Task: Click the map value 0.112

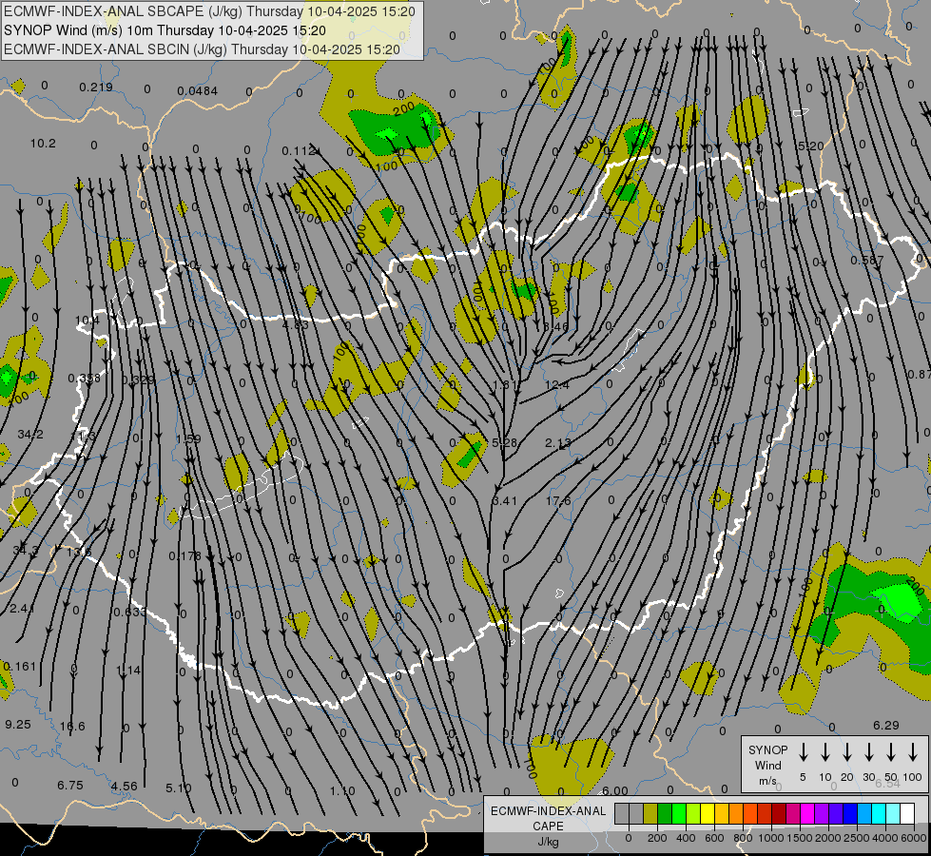Action: click(298, 151)
